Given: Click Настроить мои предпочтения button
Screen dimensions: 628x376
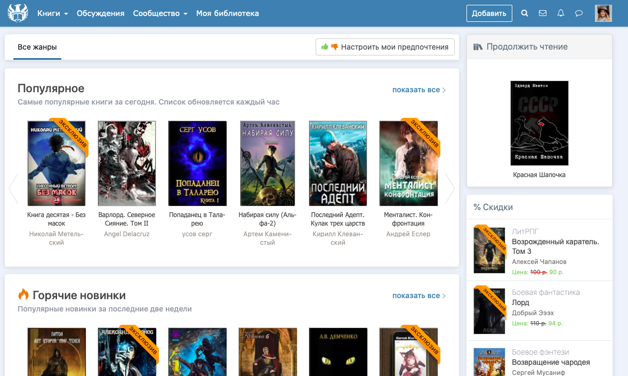Looking at the screenshot, I should click(385, 47).
